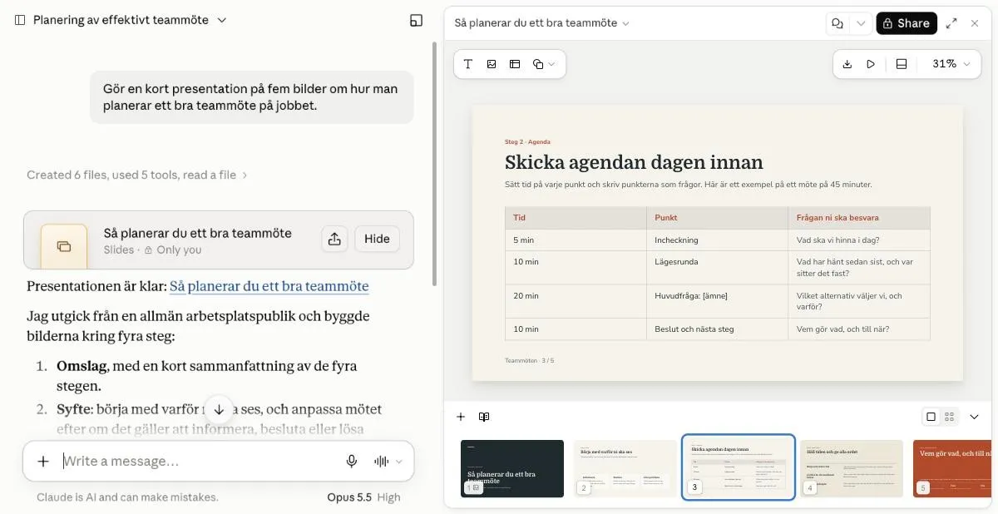Click the scroll-to-bottom arrow in chat

tap(219, 409)
